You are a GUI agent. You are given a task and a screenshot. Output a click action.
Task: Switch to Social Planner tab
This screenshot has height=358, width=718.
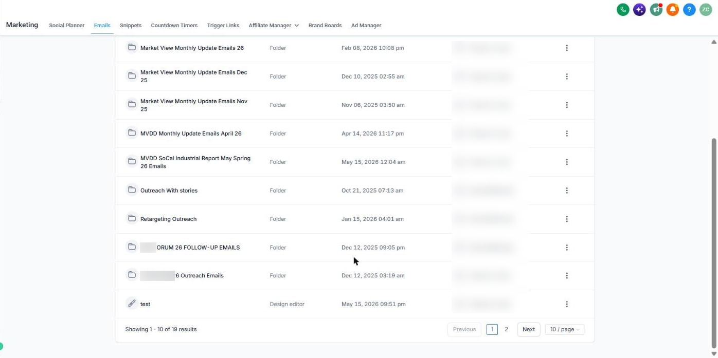(x=67, y=25)
